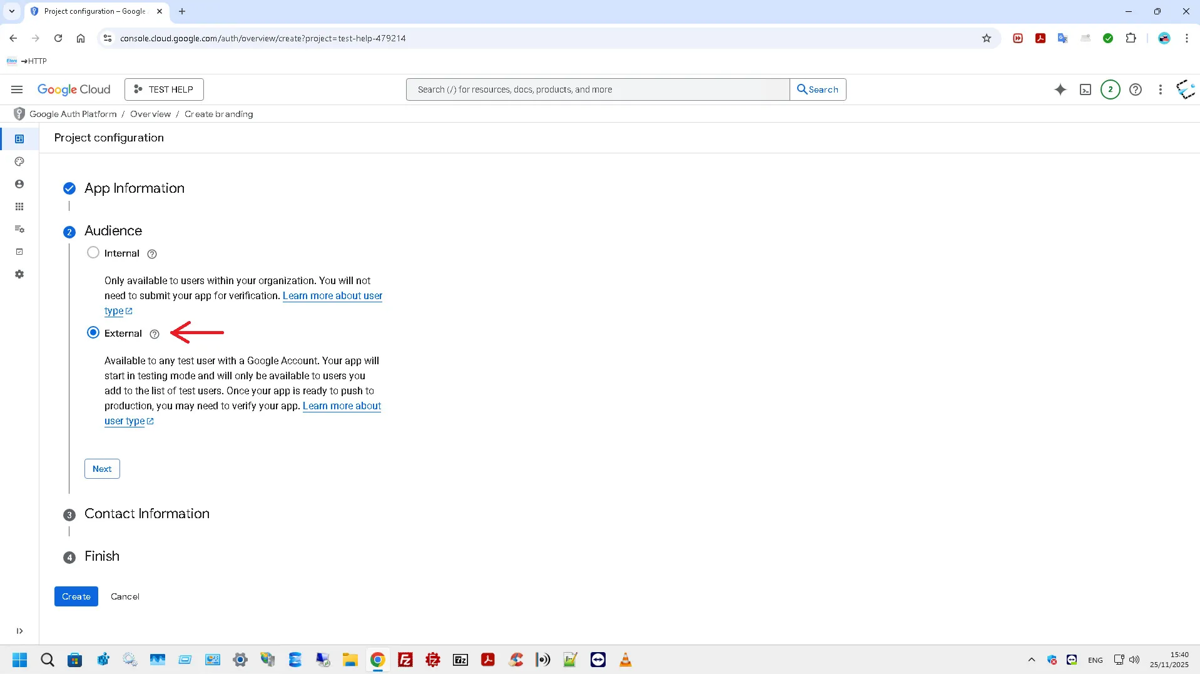The image size is (1200, 674).
Task: Select the External audience radio button
Action: [x=93, y=333]
